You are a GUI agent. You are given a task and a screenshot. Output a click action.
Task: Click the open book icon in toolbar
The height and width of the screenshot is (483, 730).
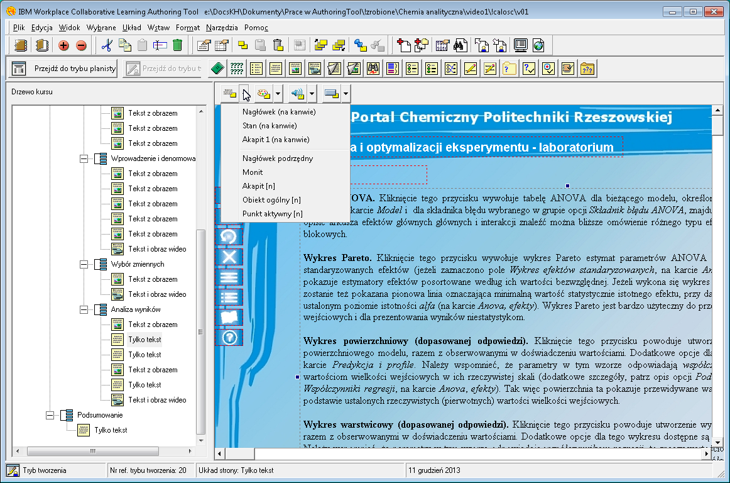pyautogui.click(x=42, y=45)
